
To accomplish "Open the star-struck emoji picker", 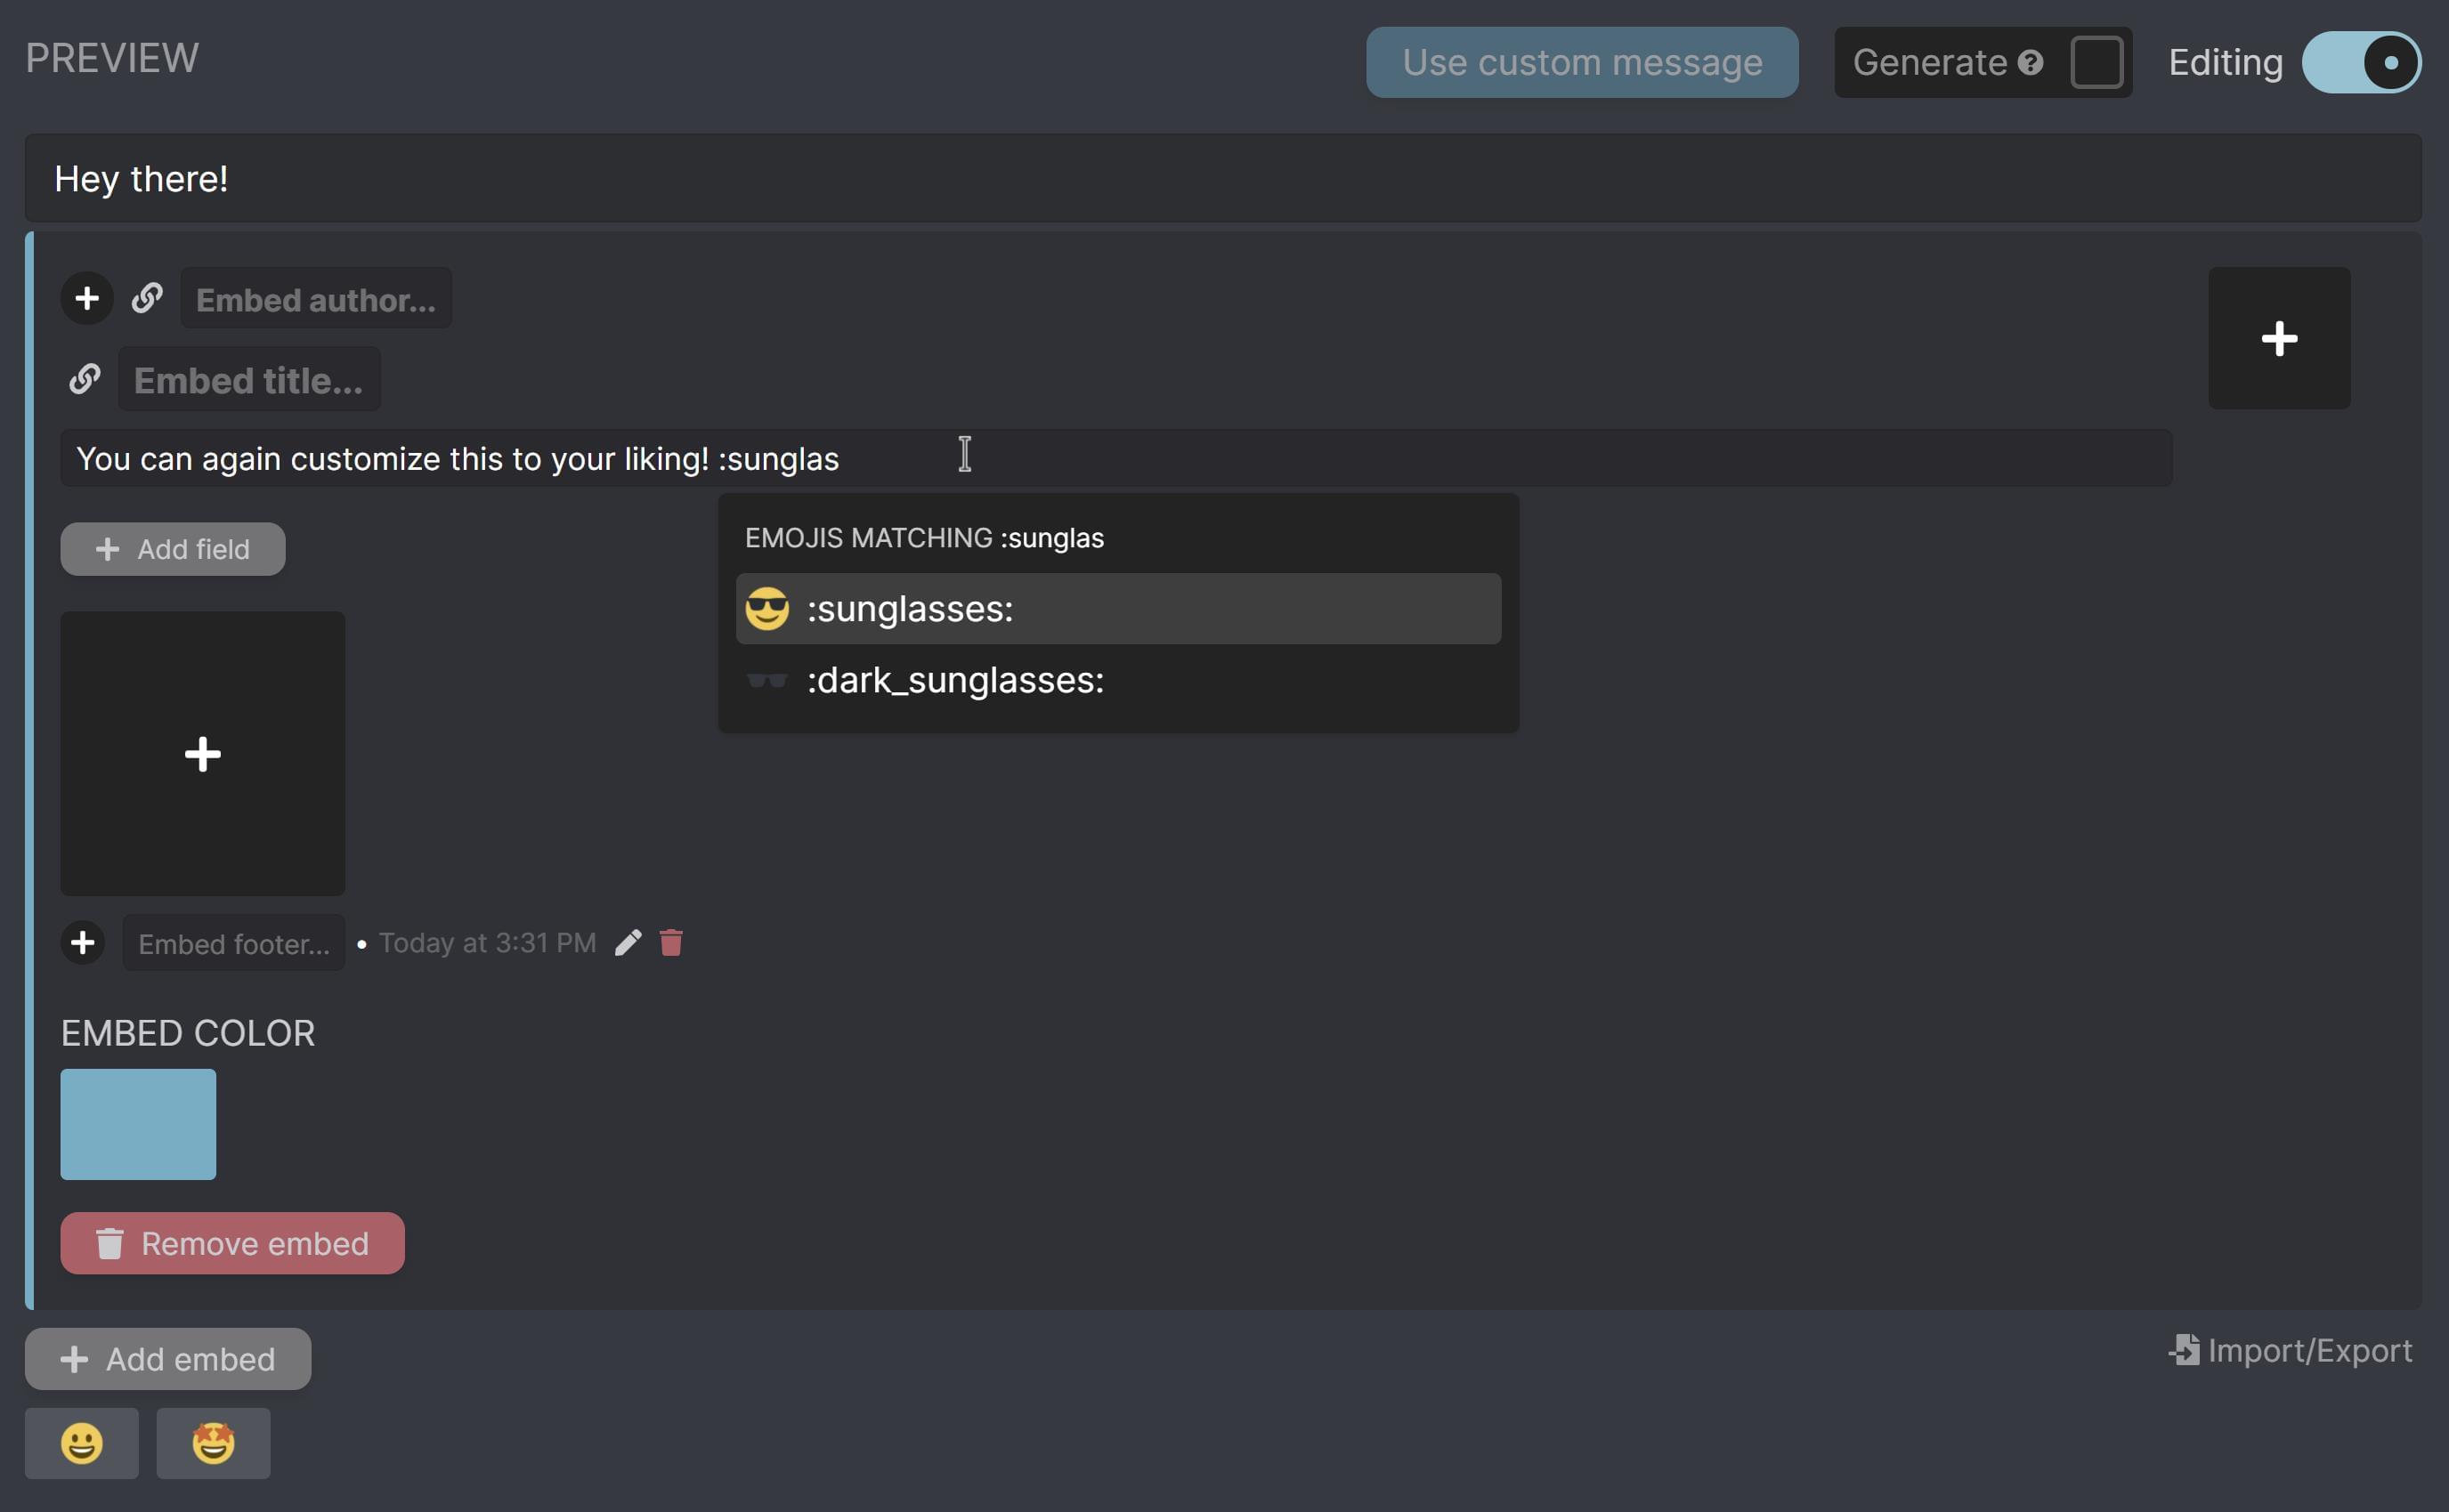I will [x=212, y=1443].
